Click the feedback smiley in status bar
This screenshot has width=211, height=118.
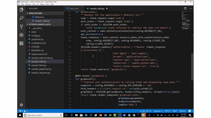[x=190, y=111]
